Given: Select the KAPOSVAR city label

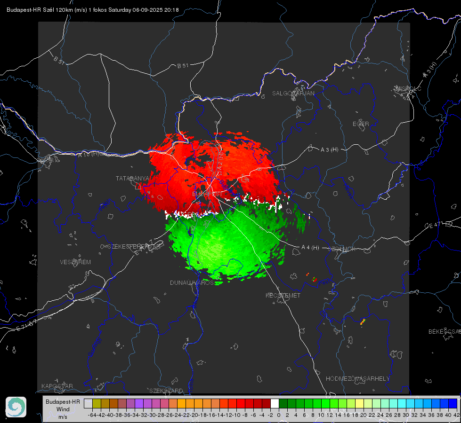Looking at the screenshot, I should (x=57, y=386).
